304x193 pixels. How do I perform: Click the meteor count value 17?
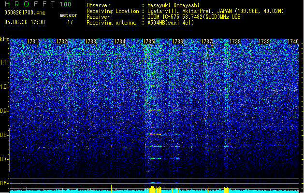pos(70,22)
